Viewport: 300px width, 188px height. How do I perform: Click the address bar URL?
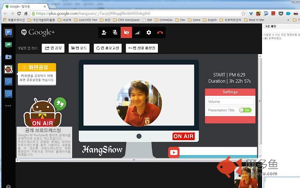pos(93,14)
